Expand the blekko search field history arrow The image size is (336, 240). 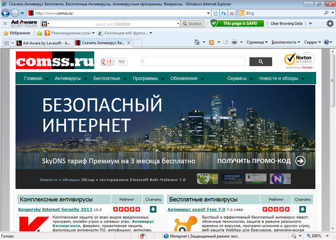click(x=178, y=24)
